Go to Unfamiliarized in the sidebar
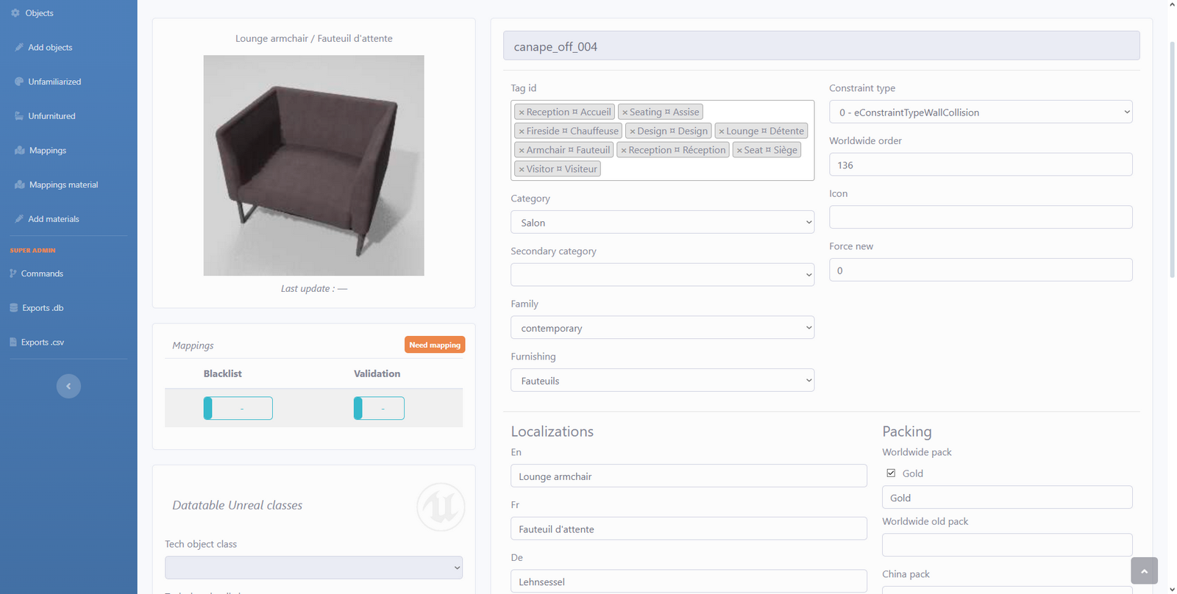The width and height of the screenshot is (1177, 594). click(54, 82)
